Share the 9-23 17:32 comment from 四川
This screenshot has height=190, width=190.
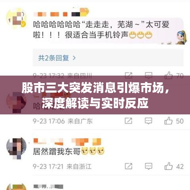[129, 75]
